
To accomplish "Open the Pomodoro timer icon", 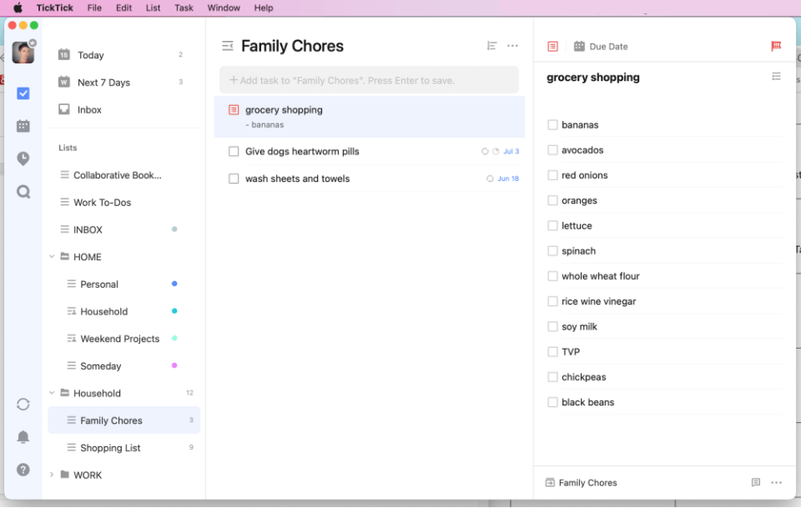I will 23,158.
